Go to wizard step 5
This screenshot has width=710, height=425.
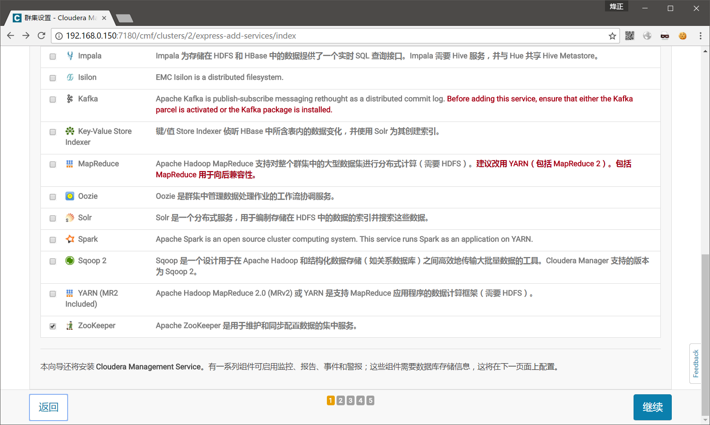tap(370, 400)
